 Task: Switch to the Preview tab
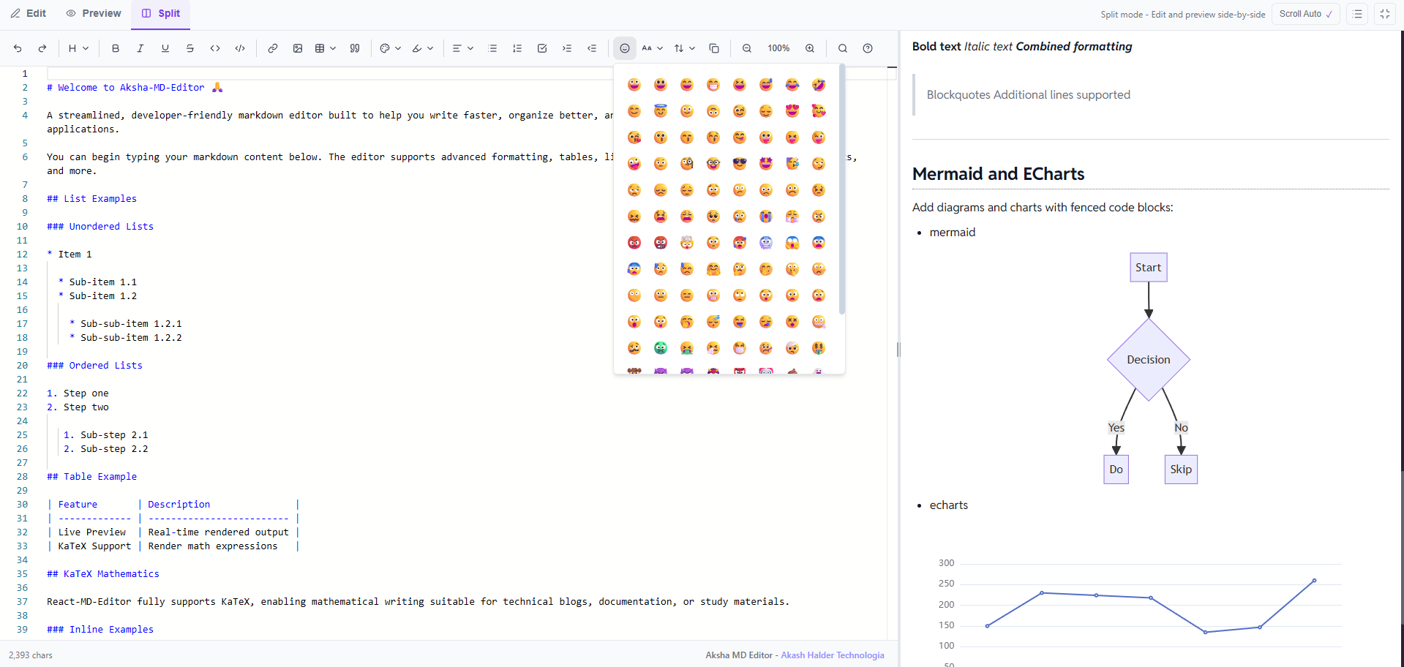coord(94,14)
